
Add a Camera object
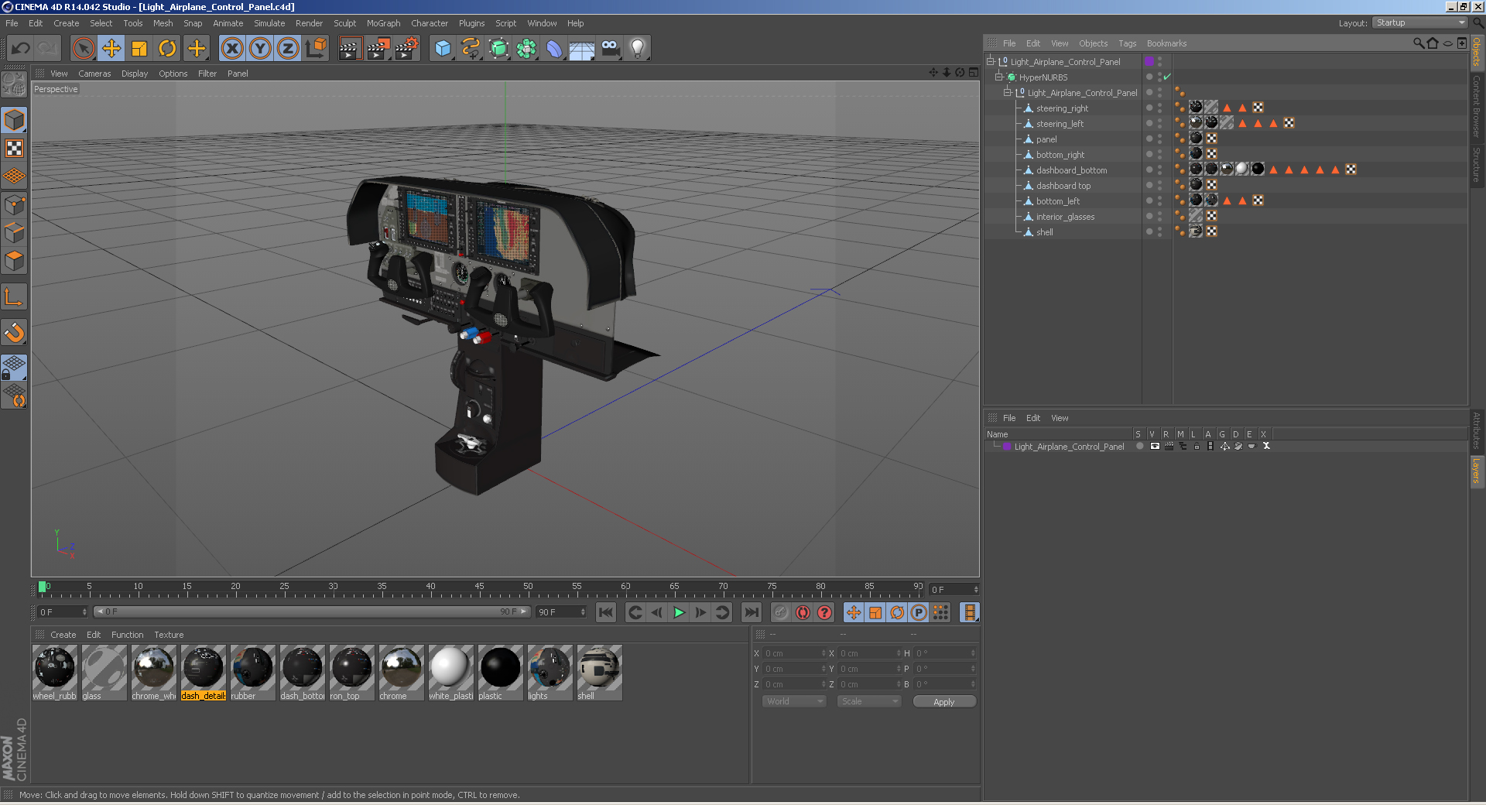pos(610,49)
